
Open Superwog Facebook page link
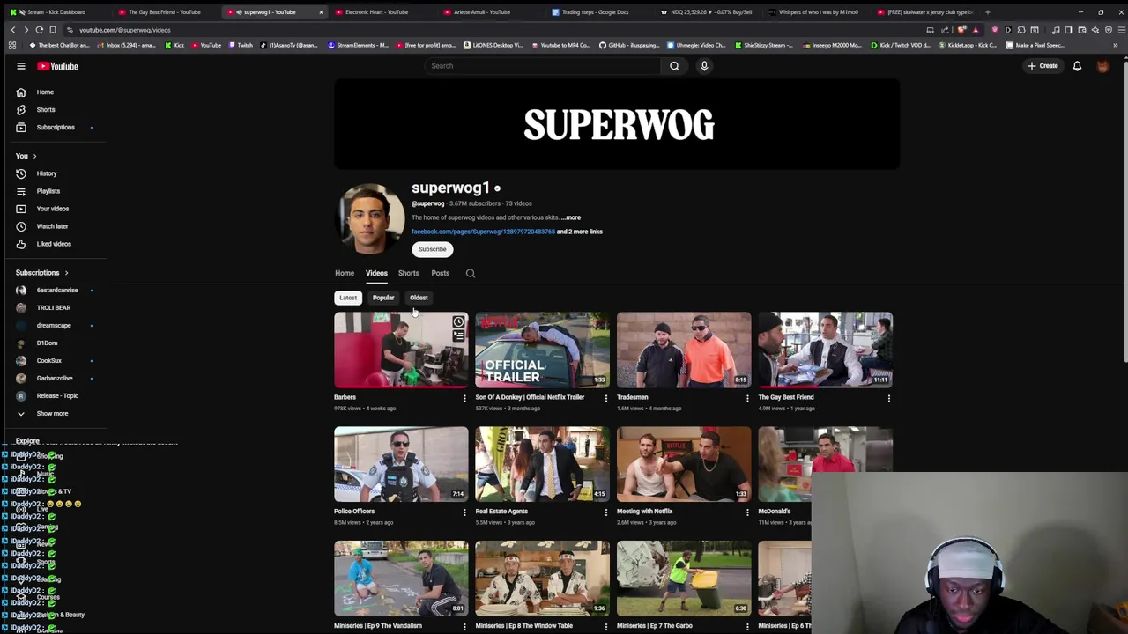pyautogui.click(x=483, y=232)
